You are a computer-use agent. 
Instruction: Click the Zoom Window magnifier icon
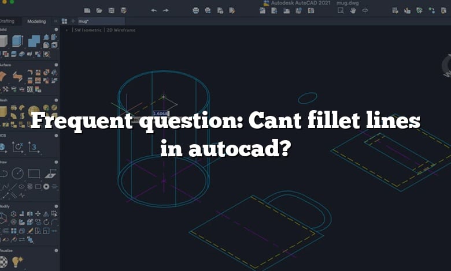pyautogui.click(x=341, y=10)
